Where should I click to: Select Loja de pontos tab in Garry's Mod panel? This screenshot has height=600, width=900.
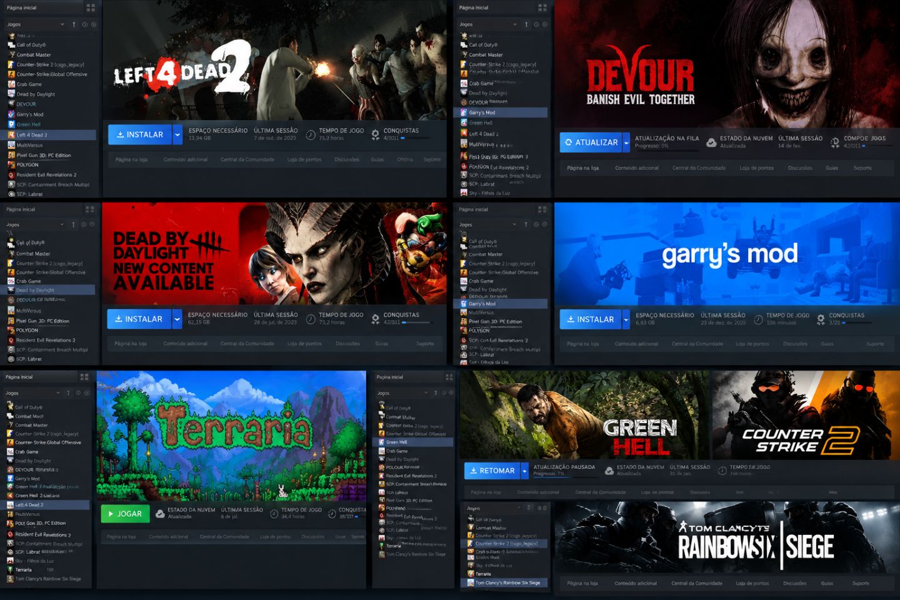pos(752,344)
